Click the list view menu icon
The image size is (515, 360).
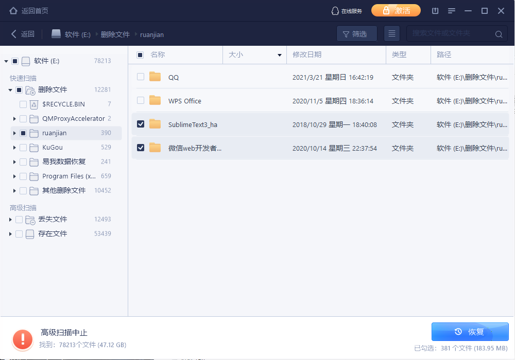pyautogui.click(x=392, y=34)
